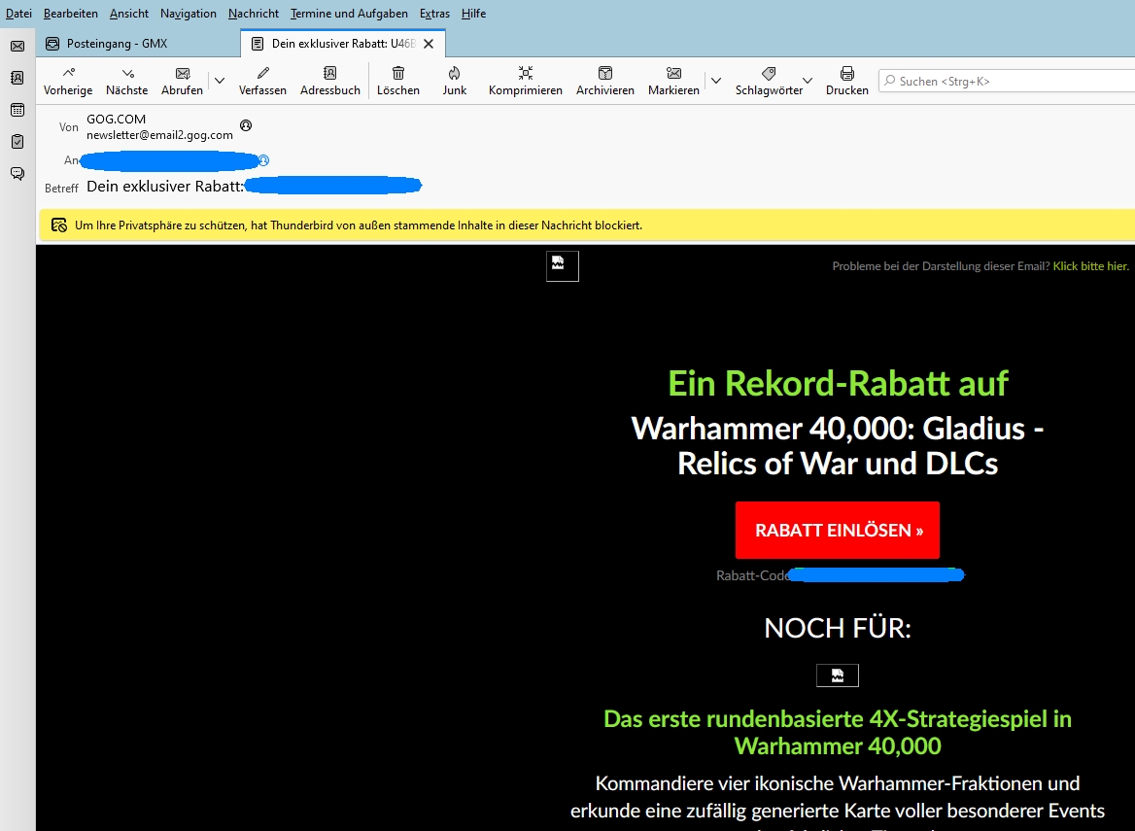Open the Nachricht menu
Screen dimensions: 1135x831
tap(254, 13)
